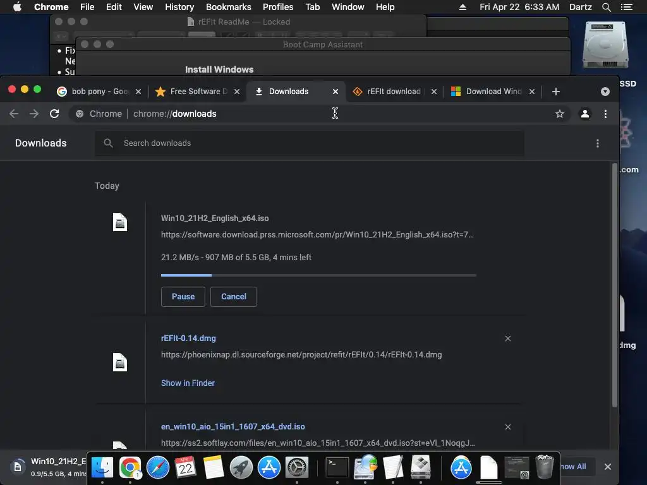The image size is (647, 485).
Task: Open the TextEdit icon in the Dock
Action: click(393, 468)
